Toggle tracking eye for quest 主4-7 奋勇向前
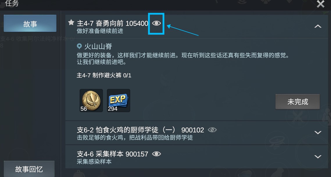 pyautogui.click(x=156, y=23)
